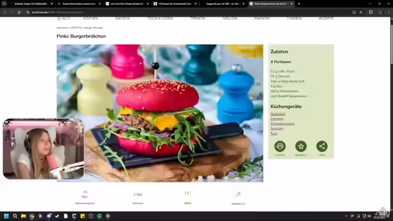Bookmark this page using the address bar star
This screenshot has height=221, width=393.
pyautogui.click(x=361, y=12)
